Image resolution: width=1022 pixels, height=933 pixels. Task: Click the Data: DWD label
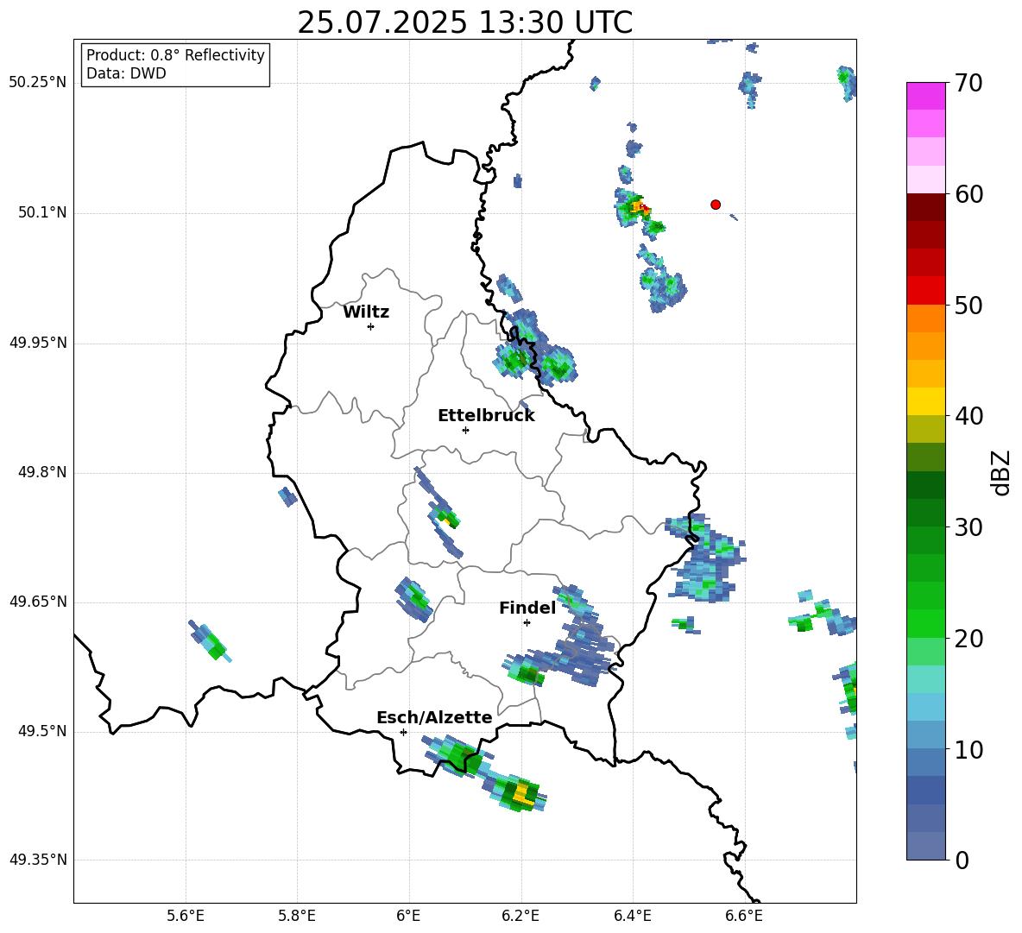(x=126, y=73)
